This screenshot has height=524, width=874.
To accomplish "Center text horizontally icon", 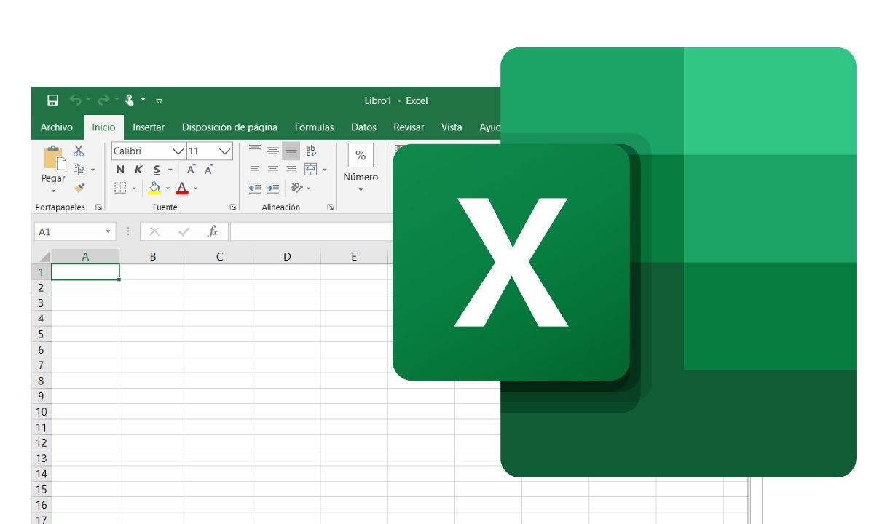I will 273,170.
